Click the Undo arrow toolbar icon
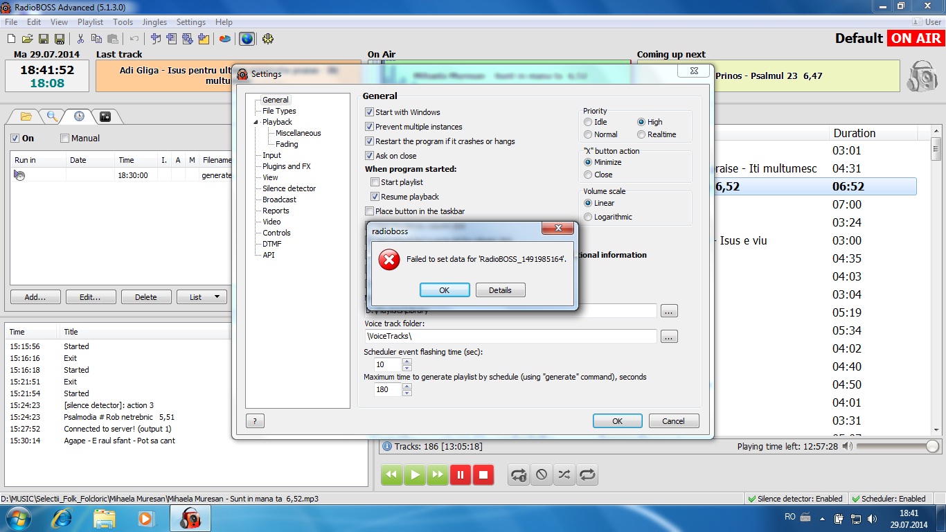This screenshot has height=532, width=946. pyautogui.click(x=134, y=39)
